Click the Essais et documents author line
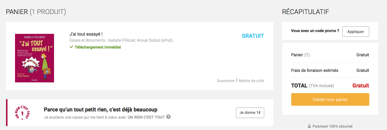Screen dimensions: 387x130 (121, 40)
